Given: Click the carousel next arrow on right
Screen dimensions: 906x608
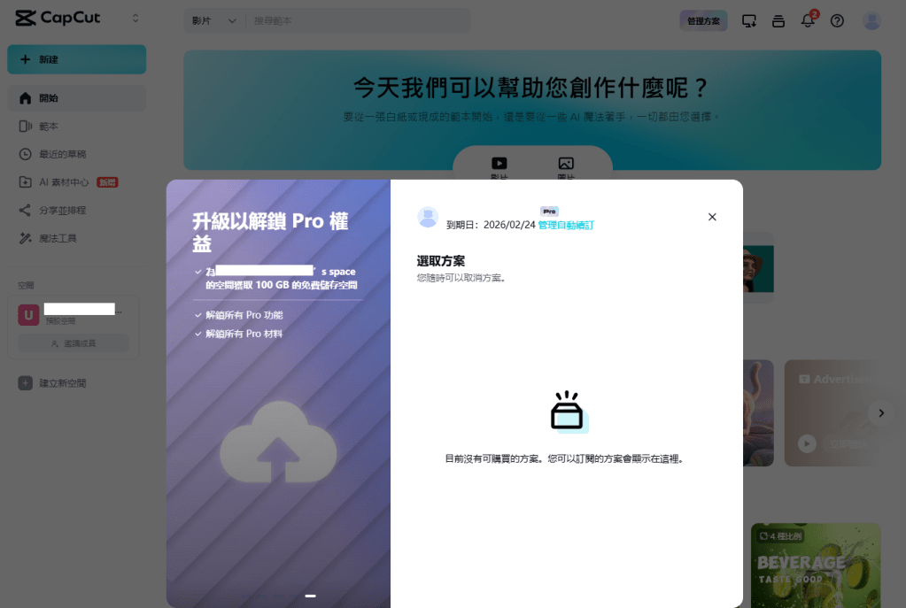Looking at the screenshot, I should click(x=879, y=412).
